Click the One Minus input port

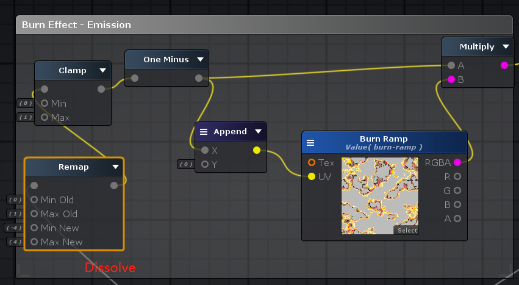[135, 78]
